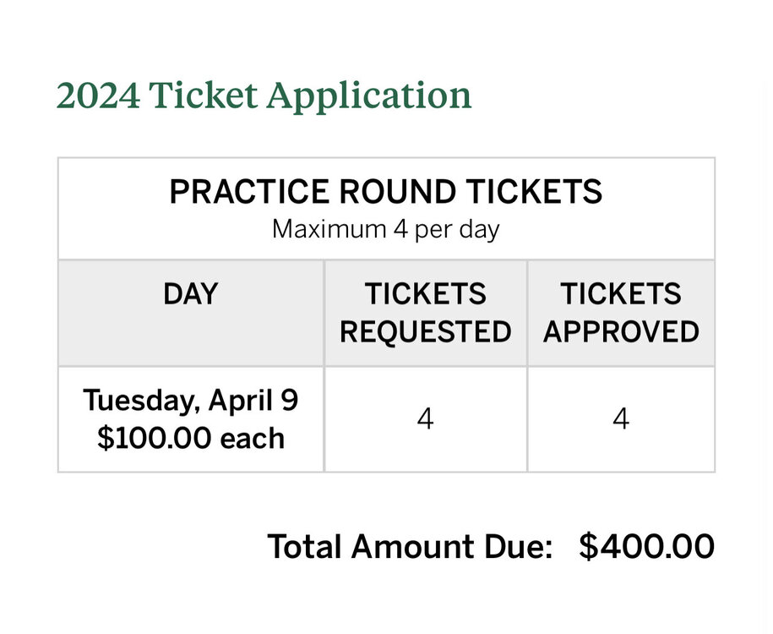Select the PRACTICE ROUND TICKETS title
This screenshot has height=634, width=773.
coord(386,193)
